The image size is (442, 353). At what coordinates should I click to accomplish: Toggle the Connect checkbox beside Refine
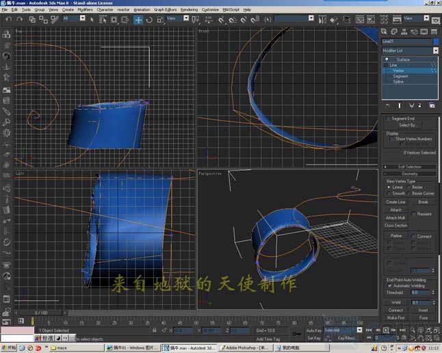tap(413, 236)
